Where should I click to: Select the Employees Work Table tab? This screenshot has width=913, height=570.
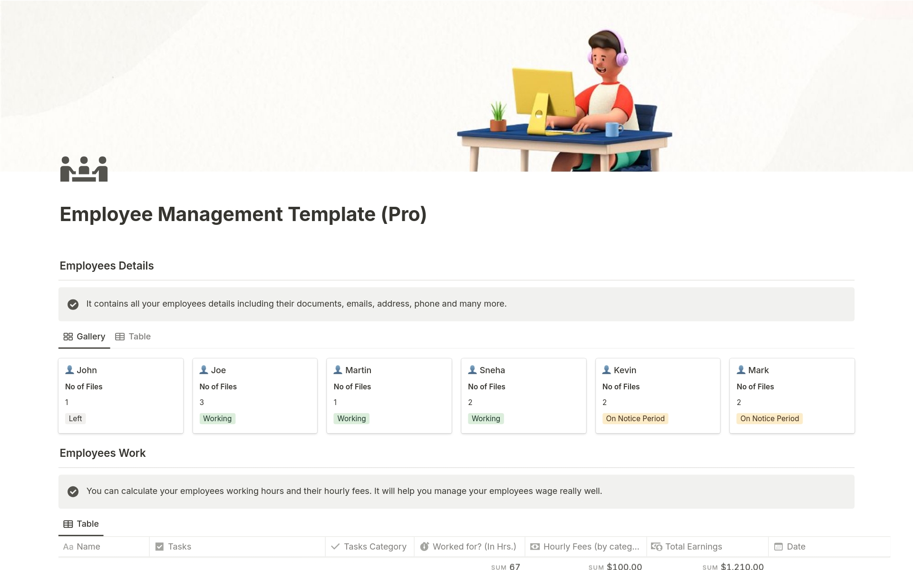(81, 524)
